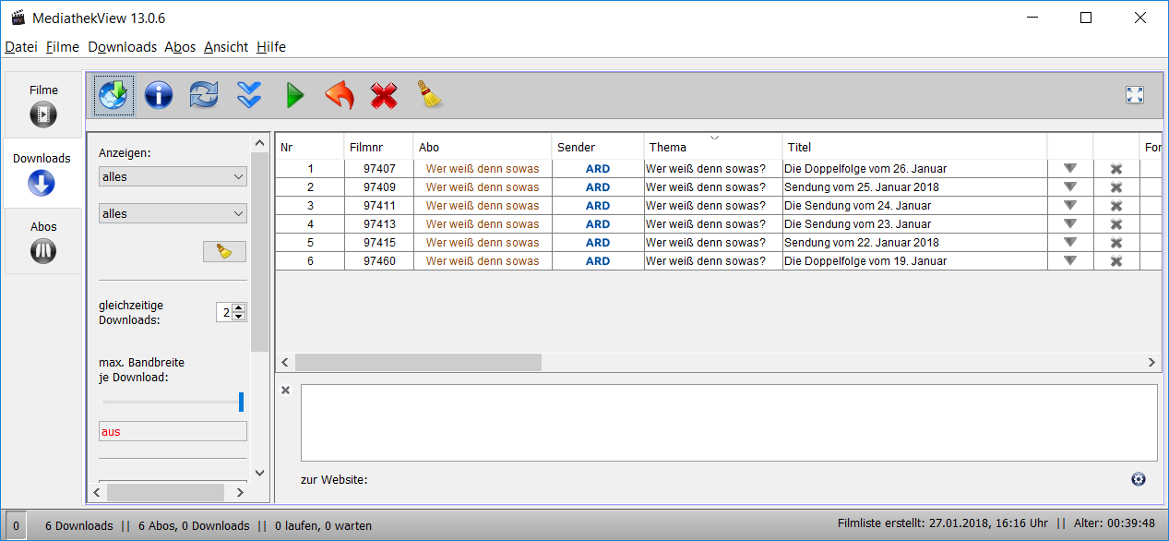
Task: Start download of row 1 with arrow
Action: [1069, 169]
